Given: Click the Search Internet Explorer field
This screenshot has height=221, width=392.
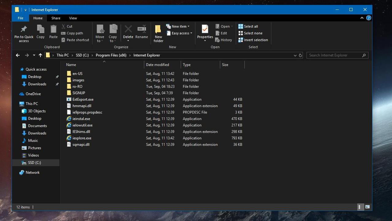Looking at the screenshot, I should [337, 55].
